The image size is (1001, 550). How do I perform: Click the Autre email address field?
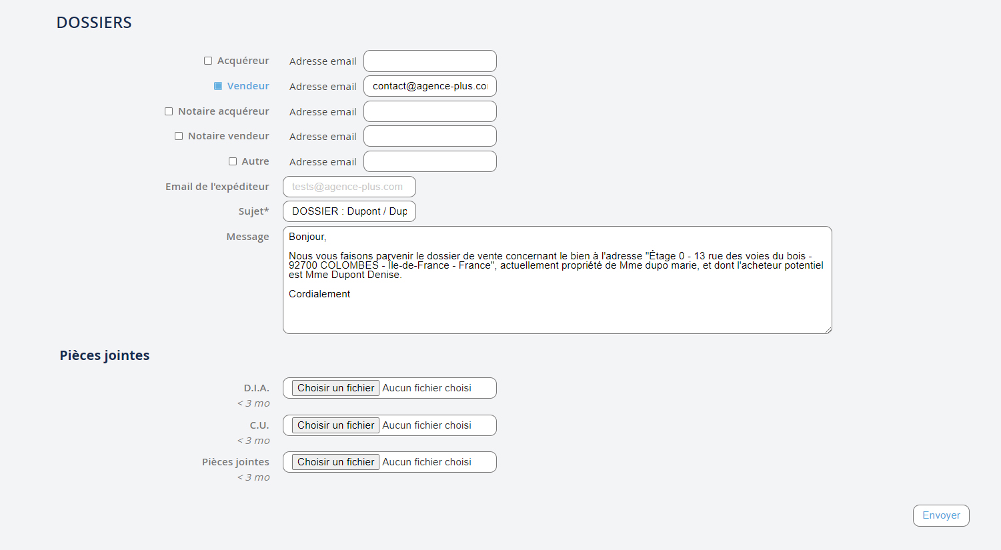click(x=429, y=161)
